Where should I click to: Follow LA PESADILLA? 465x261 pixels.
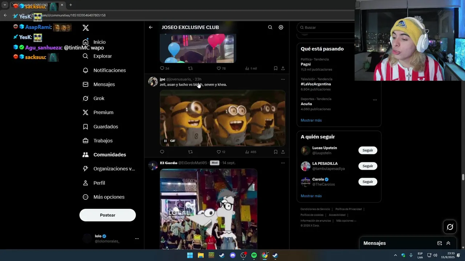tap(368, 166)
